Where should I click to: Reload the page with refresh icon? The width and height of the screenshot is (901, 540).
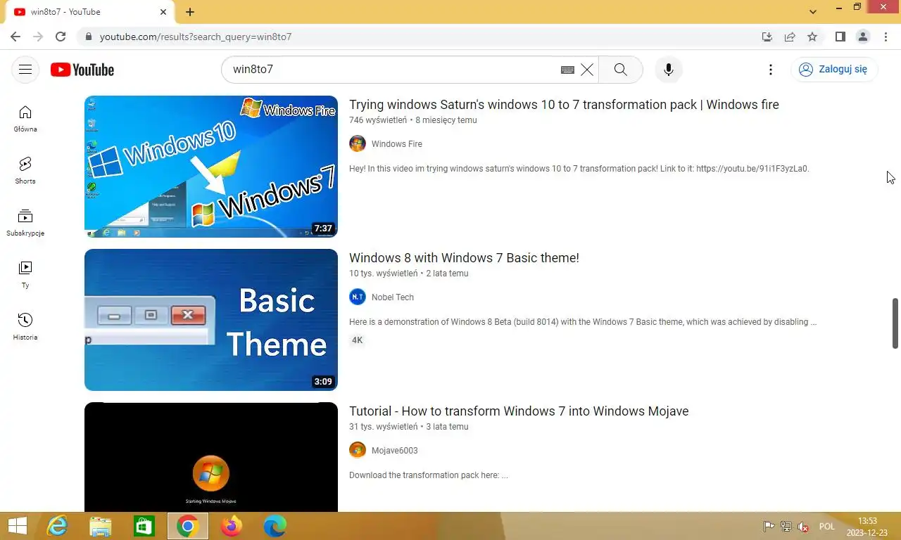(x=61, y=37)
